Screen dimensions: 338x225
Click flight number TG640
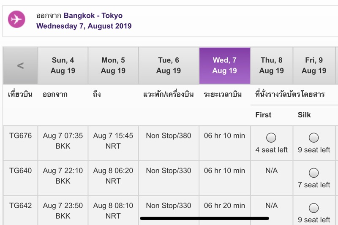pyautogui.click(x=20, y=171)
